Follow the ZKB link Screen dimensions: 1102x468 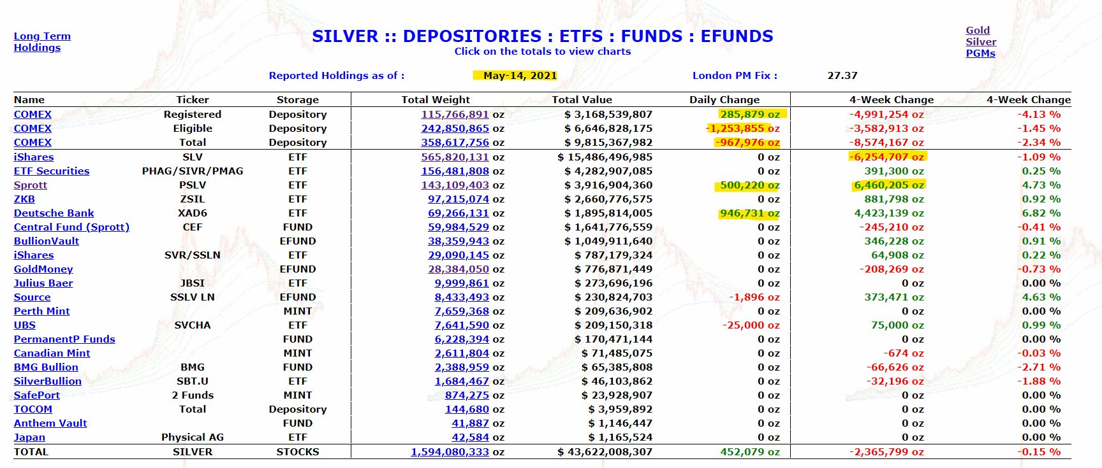[24, 199]
